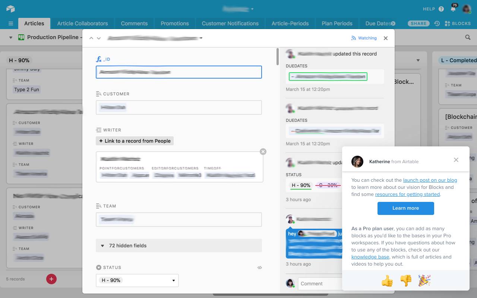Open the hamburger tables menu
Image resolution: width=477 pixels, height=298 pixels.
[11, 23]
